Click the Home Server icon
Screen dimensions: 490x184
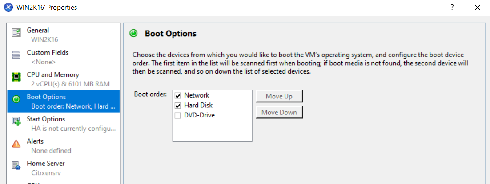[x=16, y=166]
